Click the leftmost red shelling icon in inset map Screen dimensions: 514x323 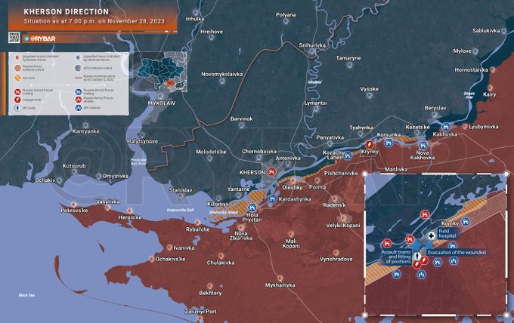click(x=387, y=243)
